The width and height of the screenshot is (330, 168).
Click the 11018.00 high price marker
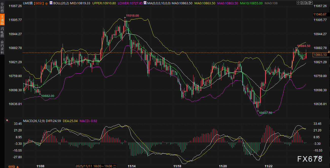[133, 16]
